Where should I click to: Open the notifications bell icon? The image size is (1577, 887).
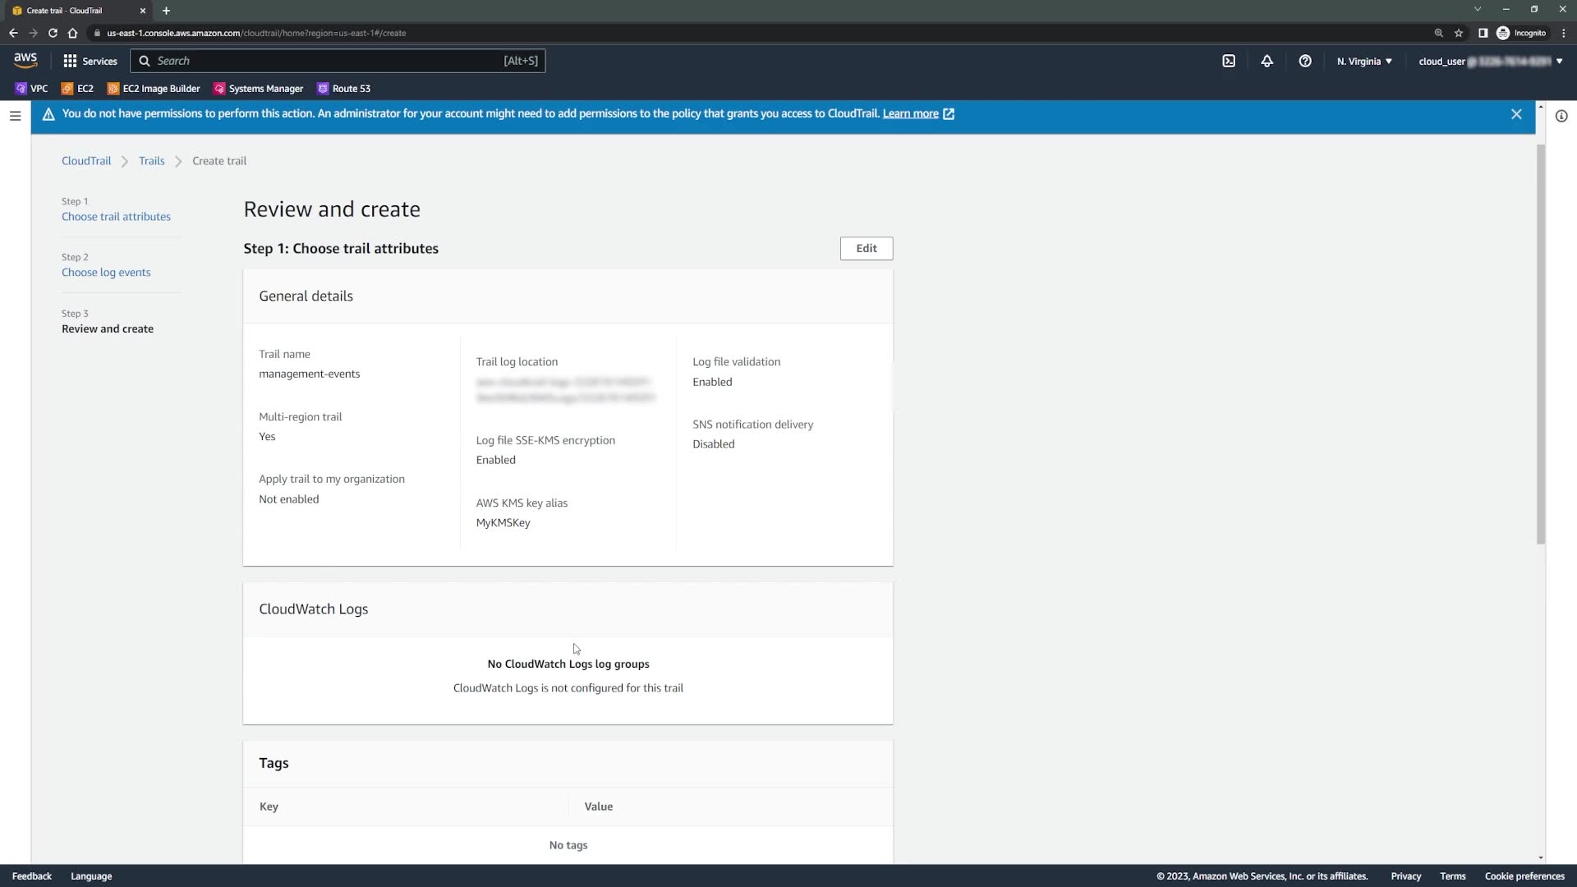pyautogui.click(x=1267, y=61)
